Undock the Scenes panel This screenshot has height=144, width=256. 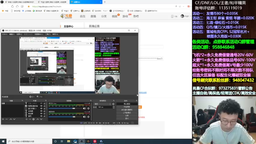(x=22, y=100)
